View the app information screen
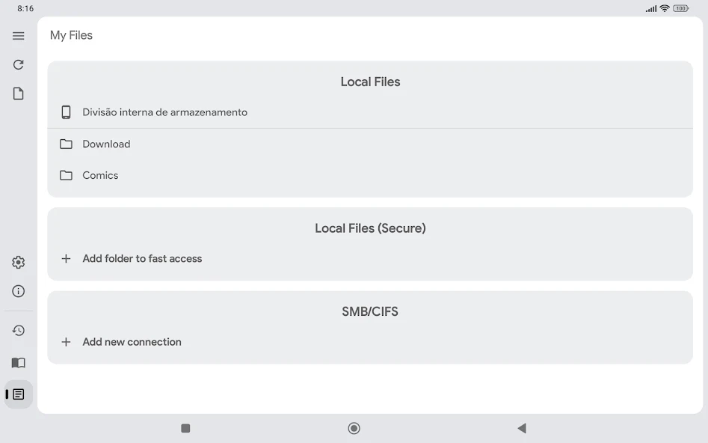 pyautogui.click(x=18, y=291)
